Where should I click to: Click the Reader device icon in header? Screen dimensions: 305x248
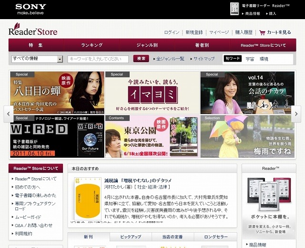click(x=234, y=9)
